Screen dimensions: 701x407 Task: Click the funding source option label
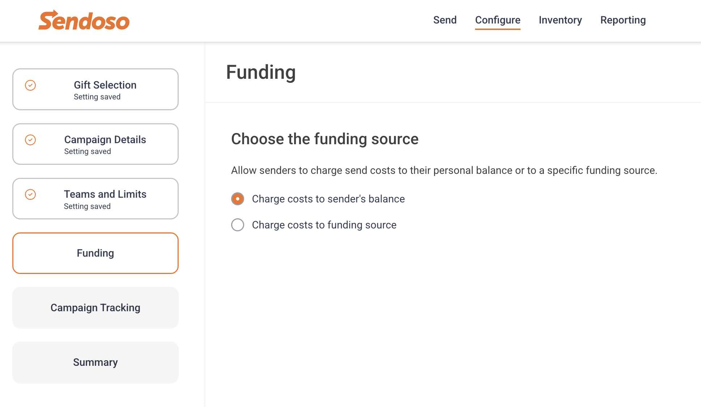[324, 225]
